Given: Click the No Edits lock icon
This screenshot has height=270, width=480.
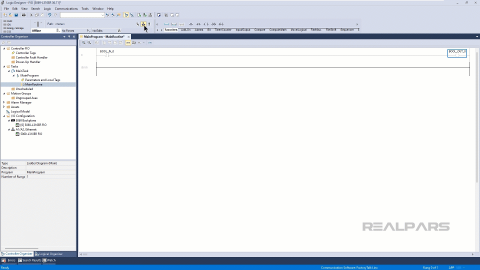Looking at the screenshot, I should click(119, 30).
